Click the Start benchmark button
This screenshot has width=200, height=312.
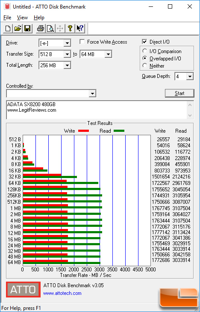coord(179,93)
